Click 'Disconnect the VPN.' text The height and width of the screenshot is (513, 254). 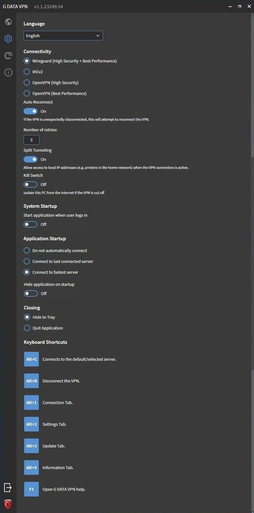click(61, 381)
